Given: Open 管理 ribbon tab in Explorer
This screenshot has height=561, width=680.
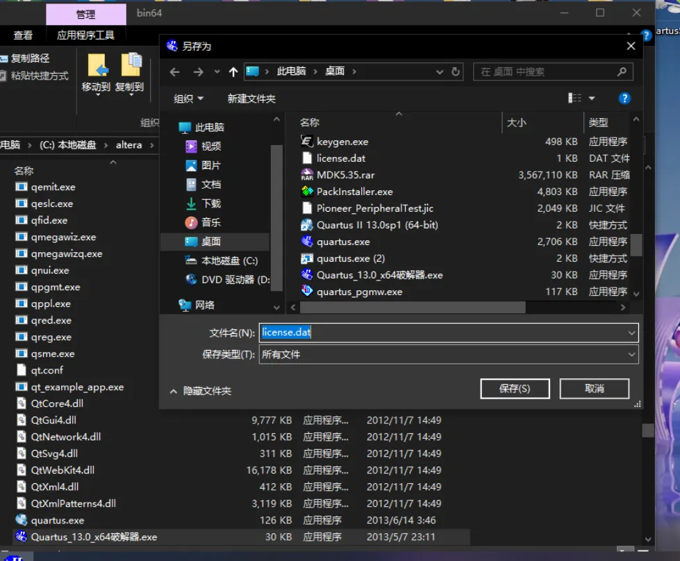Looking at the screenshot, I should coord(86,15).
